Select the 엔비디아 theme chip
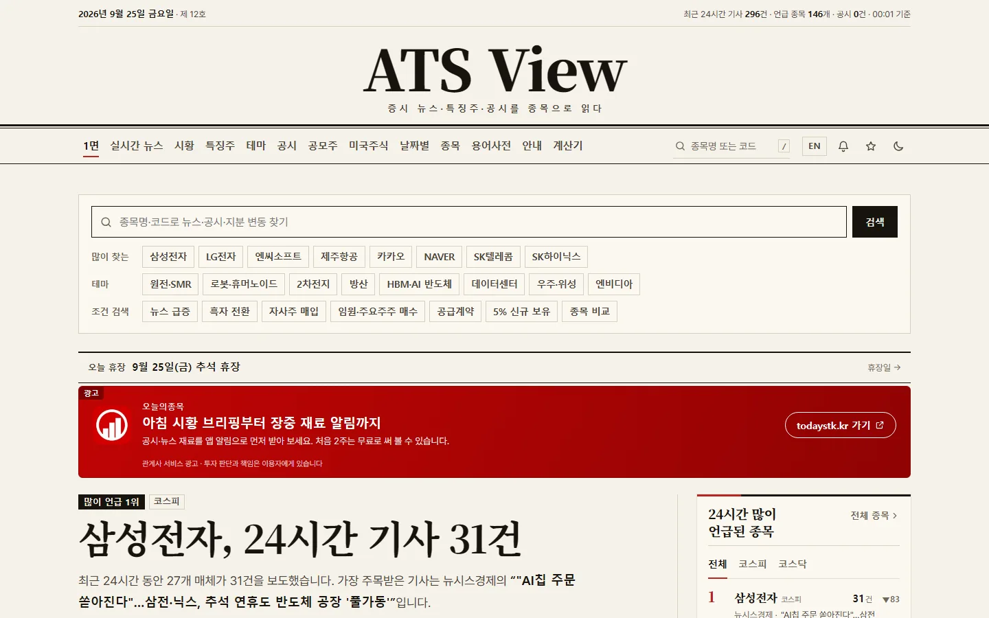Viewport: 989px width, 618px height. tap(614, 284)
